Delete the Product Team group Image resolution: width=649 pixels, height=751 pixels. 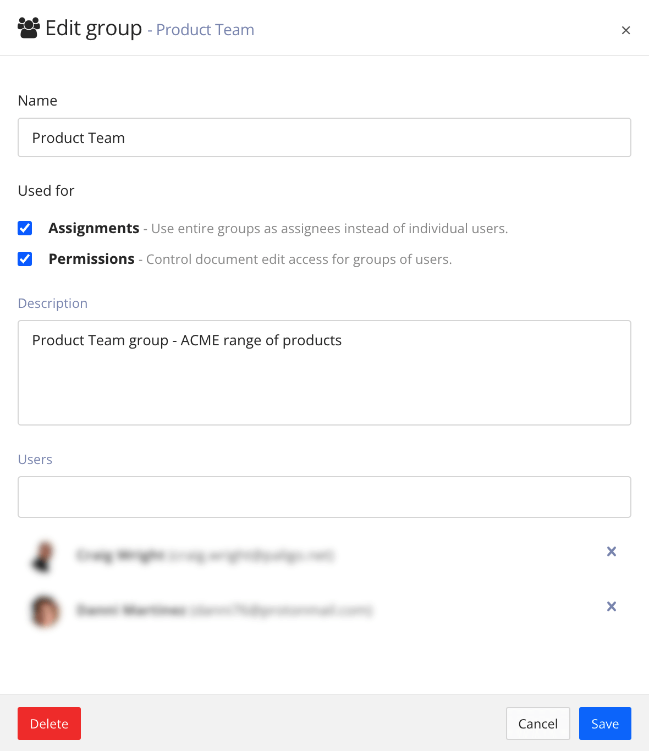click(49, 724)
